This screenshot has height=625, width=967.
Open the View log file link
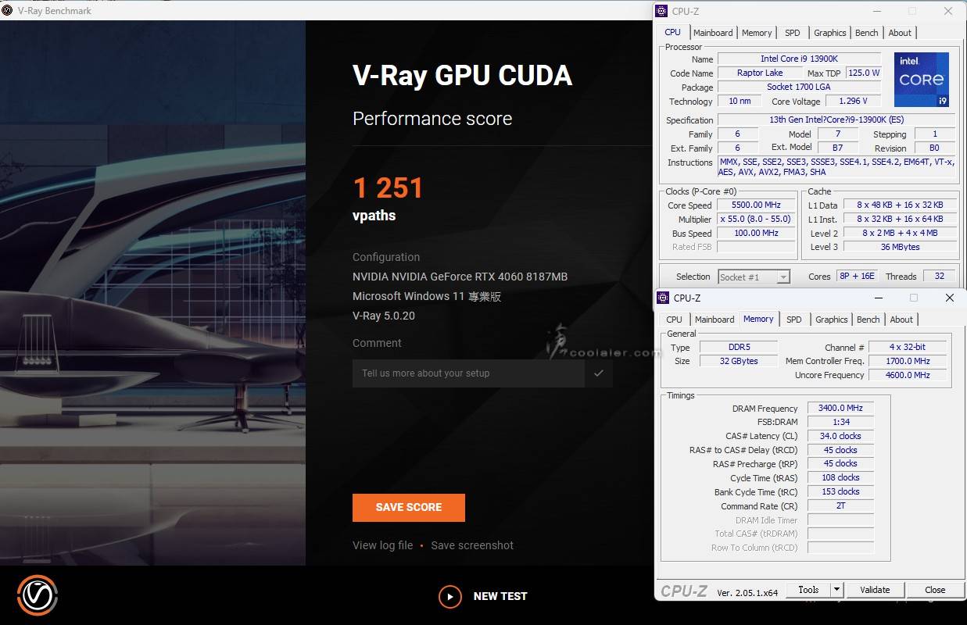[382, 545]
